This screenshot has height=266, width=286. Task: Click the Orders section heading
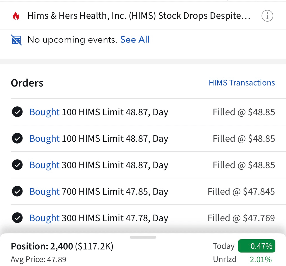coord(27,83)
